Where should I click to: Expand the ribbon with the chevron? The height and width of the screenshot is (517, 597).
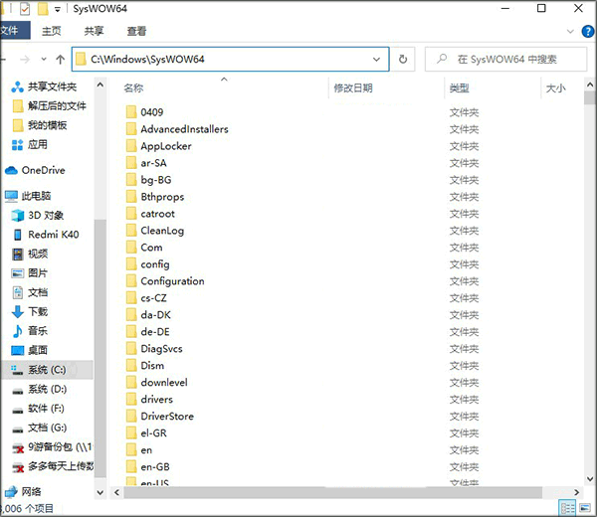coord(570,31)
